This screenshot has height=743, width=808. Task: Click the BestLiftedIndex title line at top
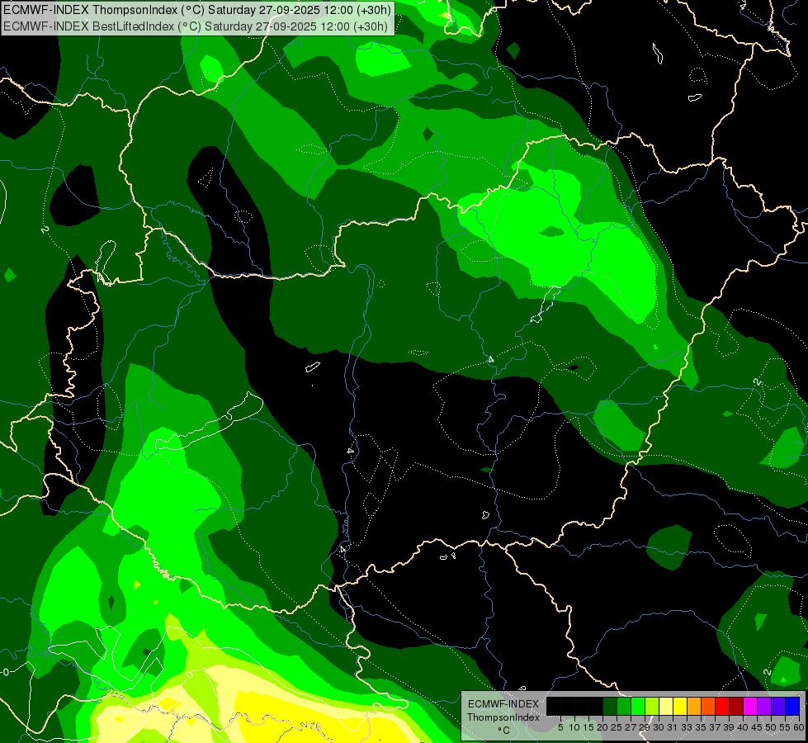196,26
